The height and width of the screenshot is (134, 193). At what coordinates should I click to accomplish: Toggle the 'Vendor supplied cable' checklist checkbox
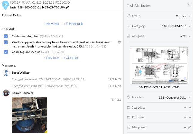[6, 42]
